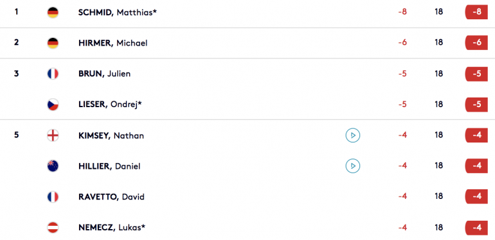
Task: Click the New Zealand flag beside Daniel Hillier
Action: tap(53, 166)
